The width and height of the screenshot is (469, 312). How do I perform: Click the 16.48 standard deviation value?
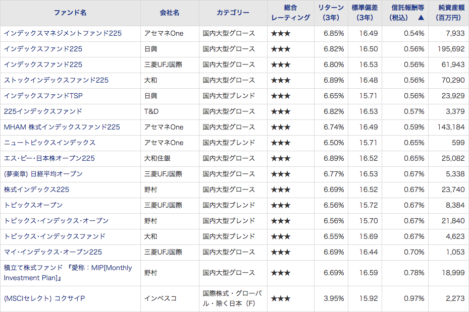point(369,80)
